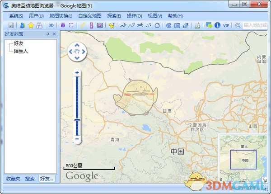Click the binoculars search icon

[39, 25]
